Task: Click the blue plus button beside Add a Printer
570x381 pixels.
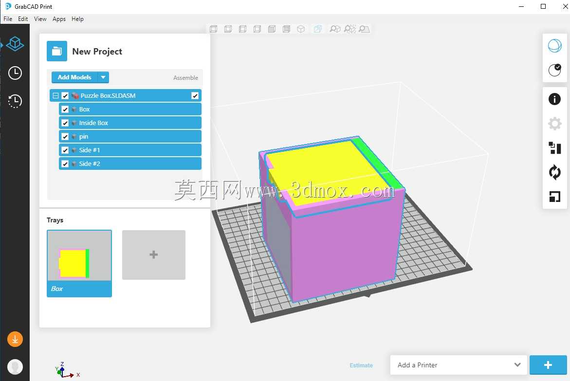Action: 548,365
